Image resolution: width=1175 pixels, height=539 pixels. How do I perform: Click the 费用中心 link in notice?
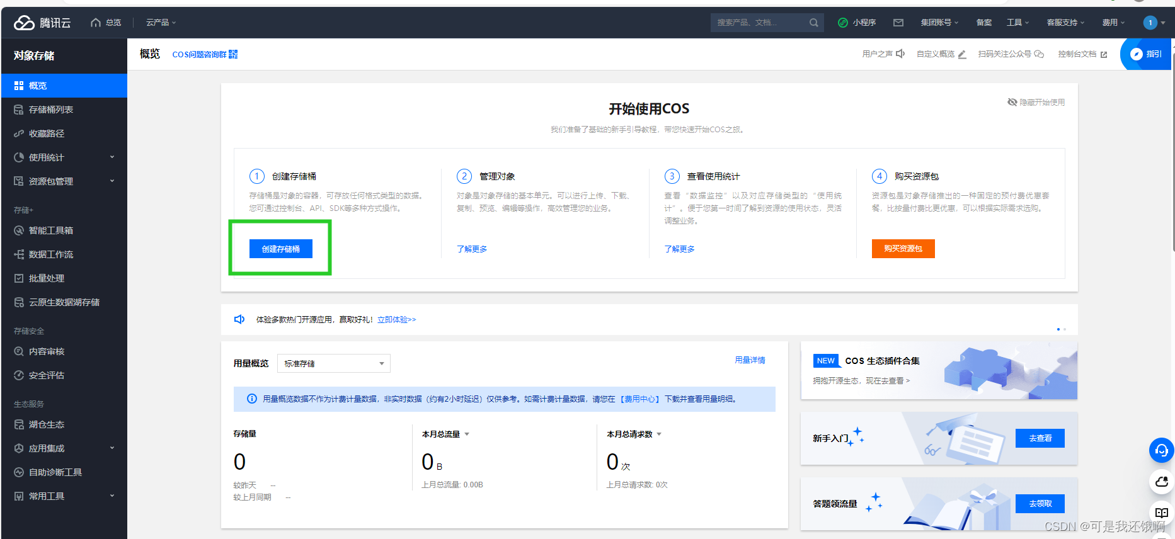tap(641, 399)
